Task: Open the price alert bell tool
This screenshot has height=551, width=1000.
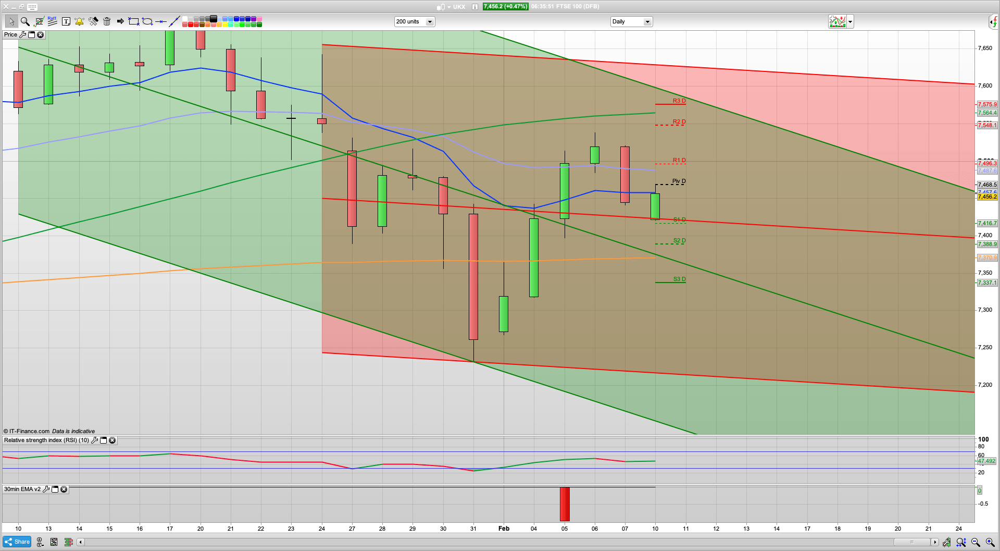Action: pyautogui.click(x=79, y=21)
